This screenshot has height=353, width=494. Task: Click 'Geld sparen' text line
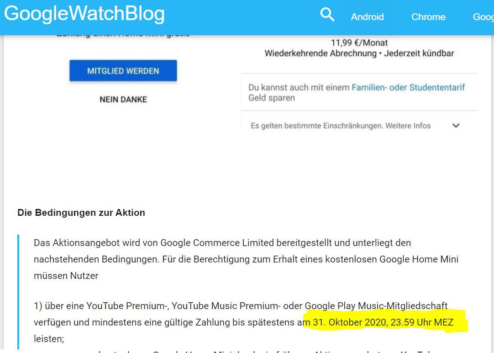272,98
